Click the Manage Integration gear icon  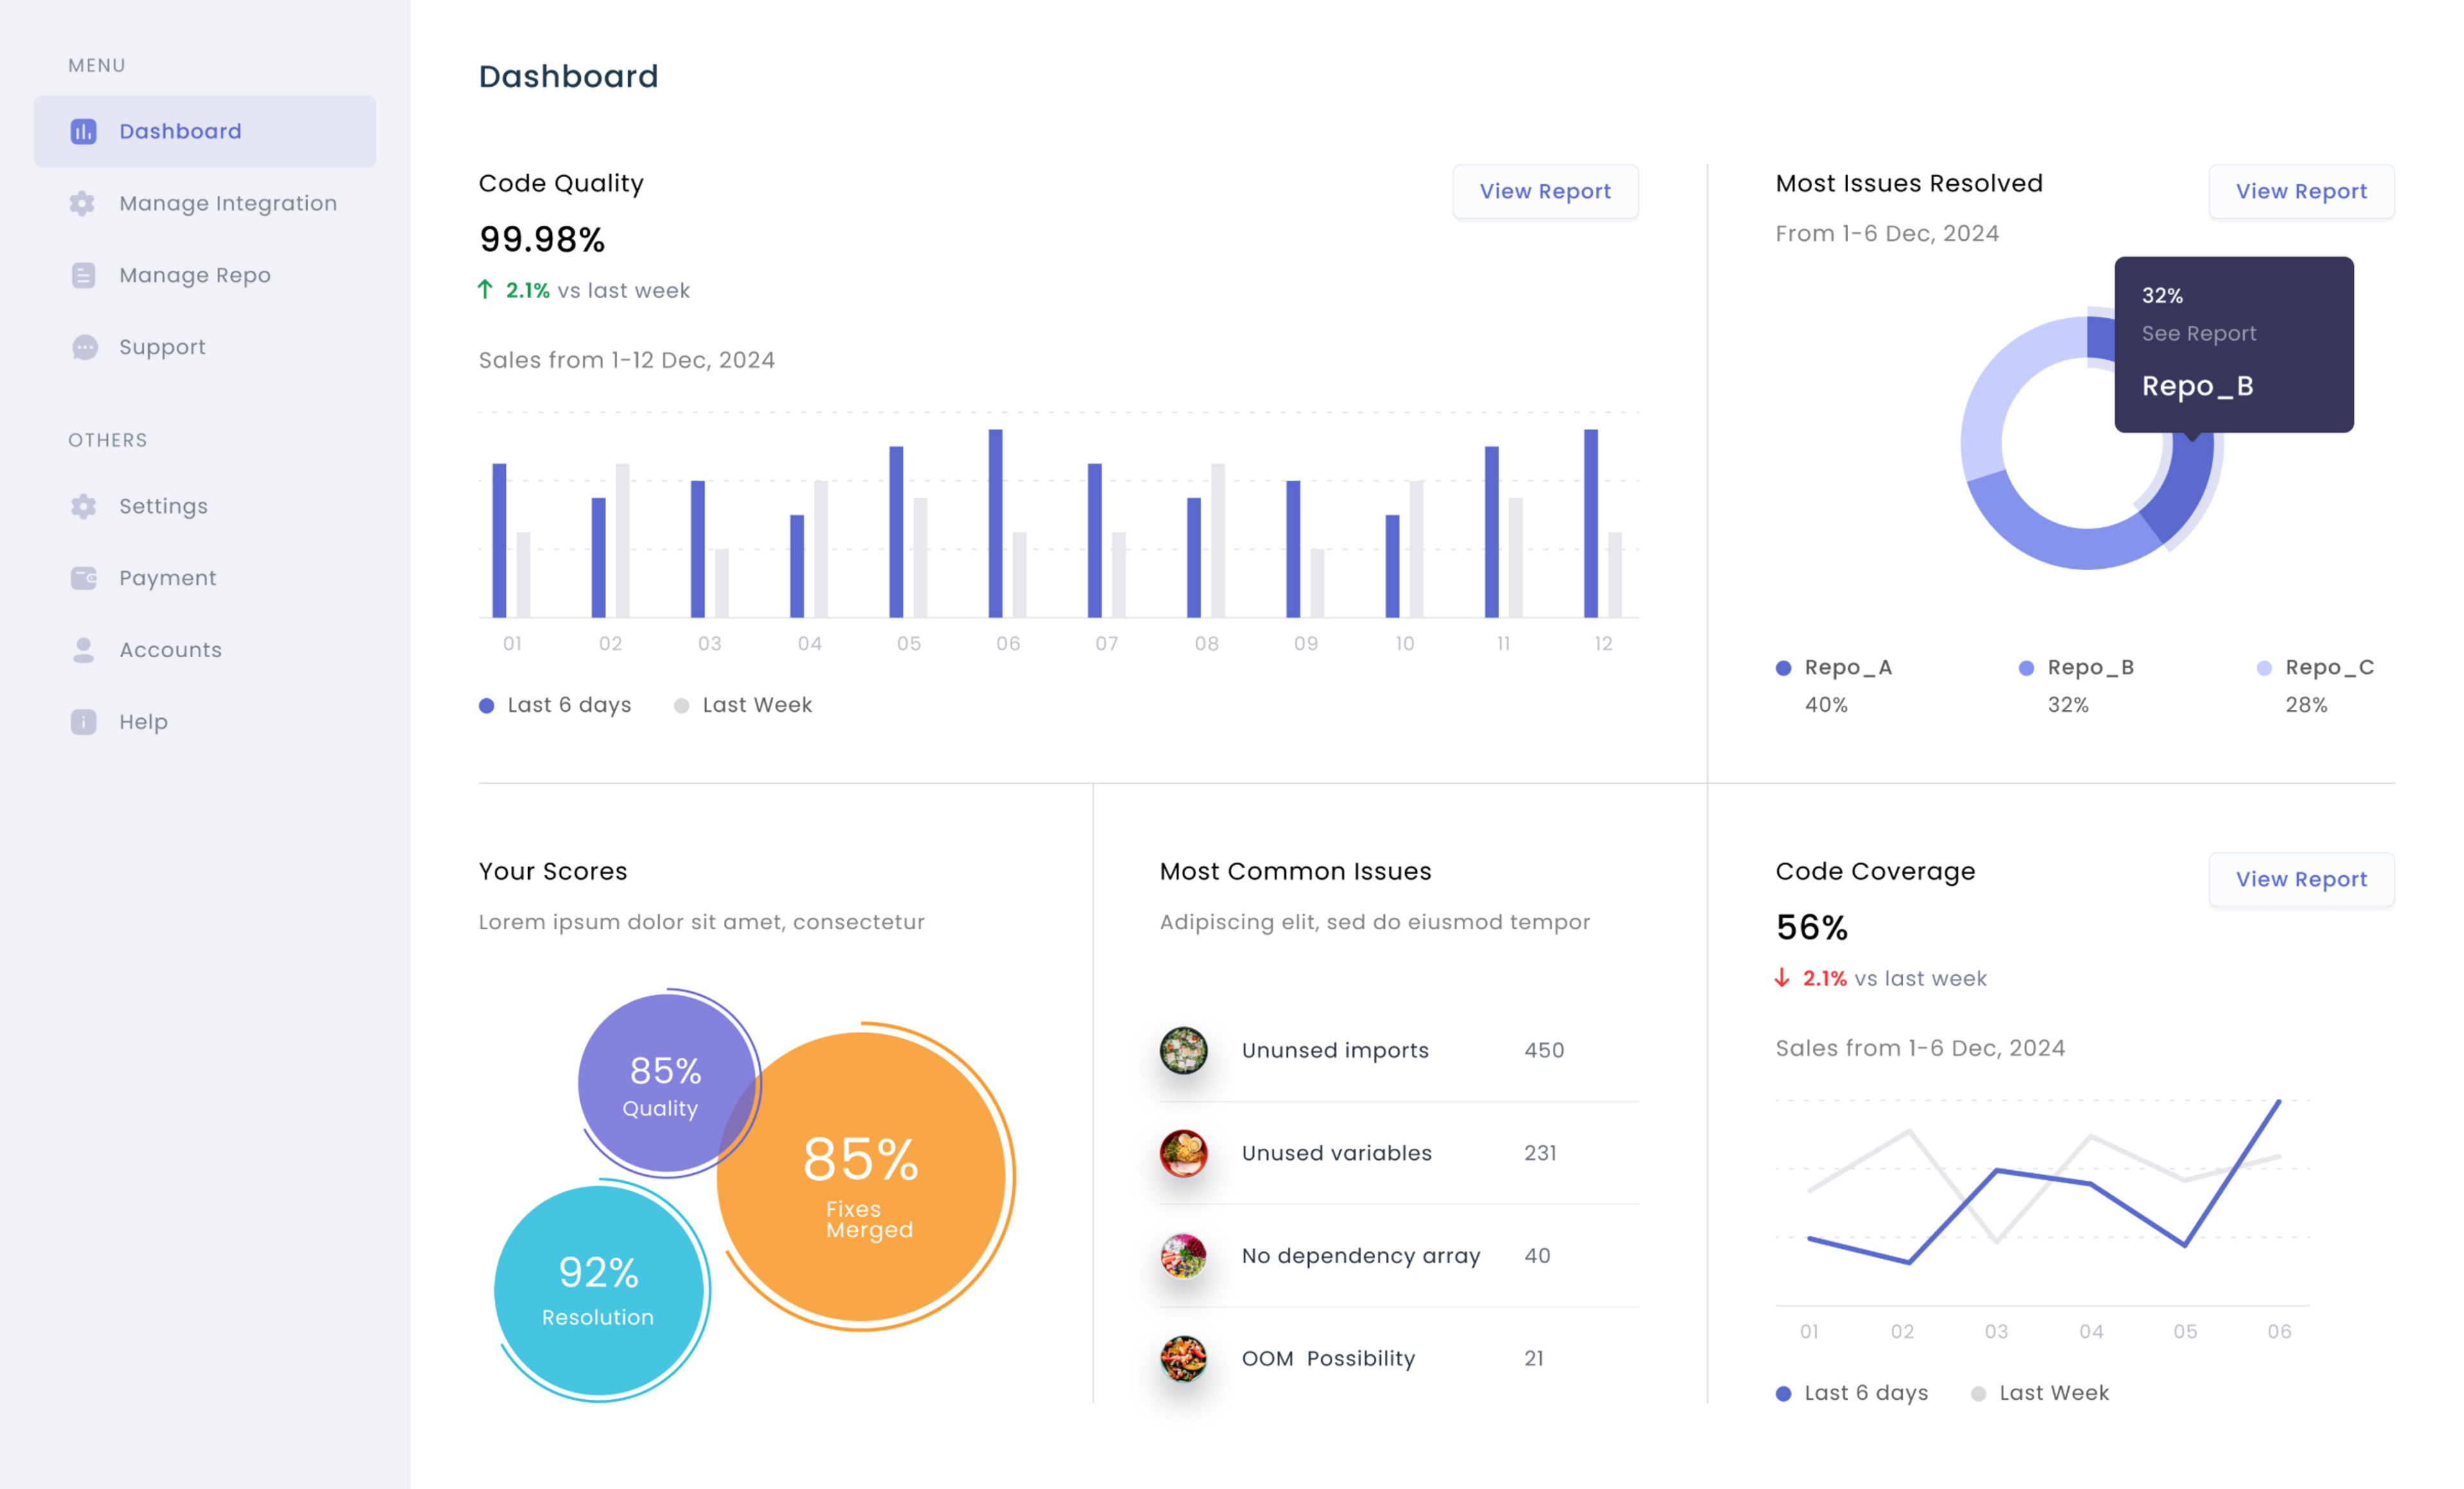pos(83,203)
